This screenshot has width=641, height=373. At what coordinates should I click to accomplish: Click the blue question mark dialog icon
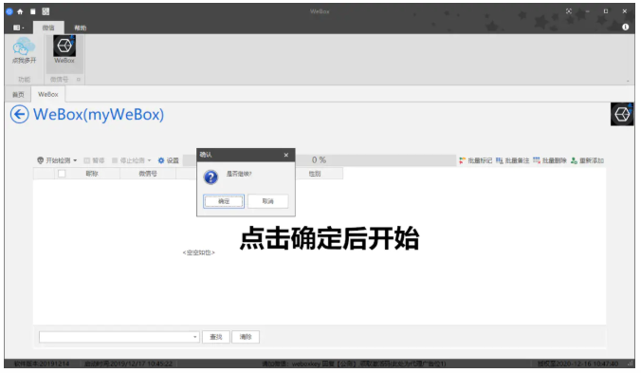tap(211, 177)
